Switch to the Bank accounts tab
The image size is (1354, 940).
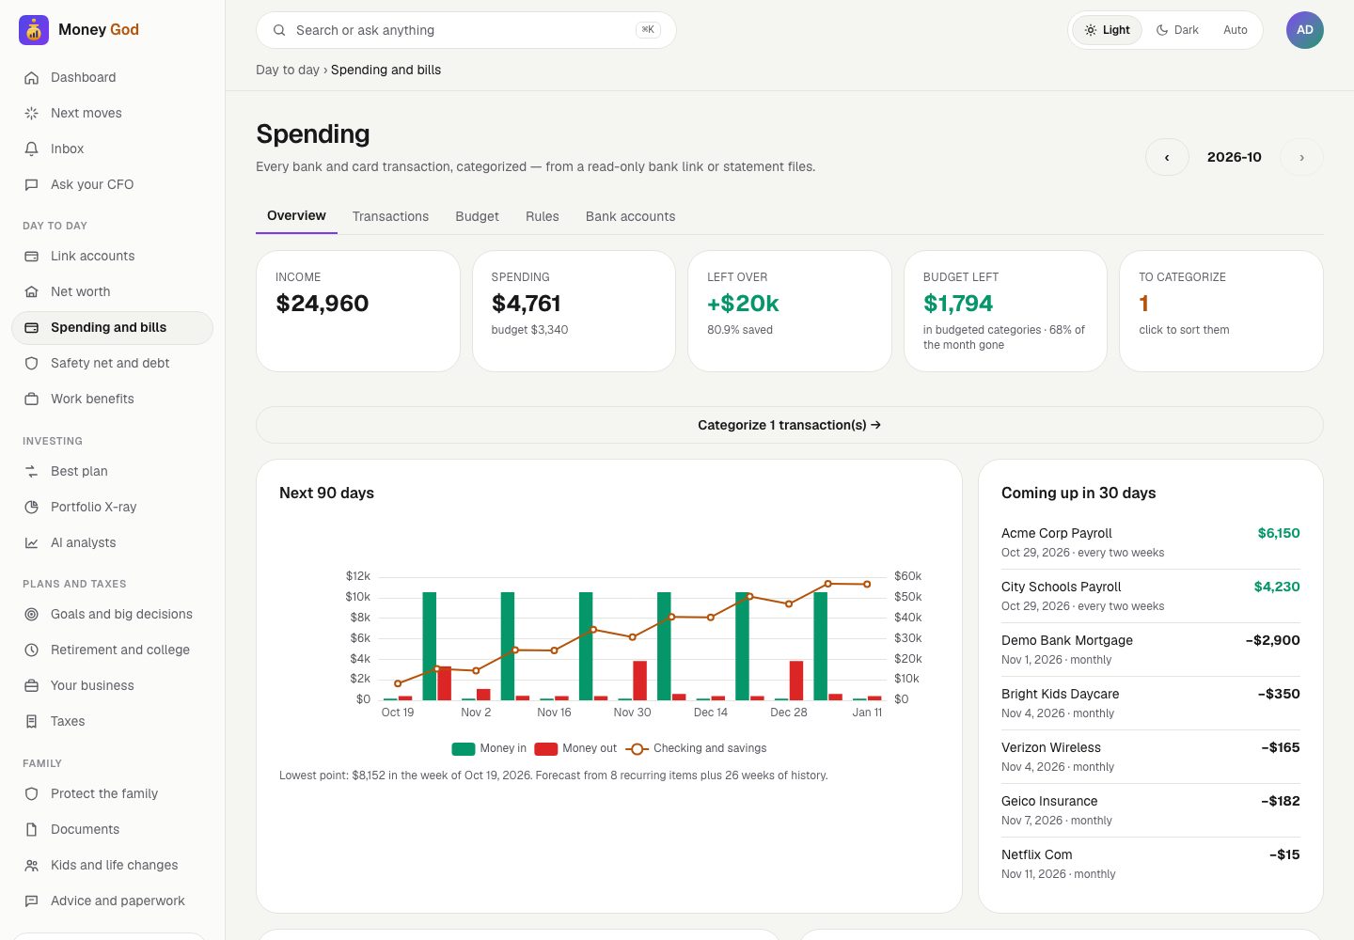pyautogui.click(x=630, y=216)
